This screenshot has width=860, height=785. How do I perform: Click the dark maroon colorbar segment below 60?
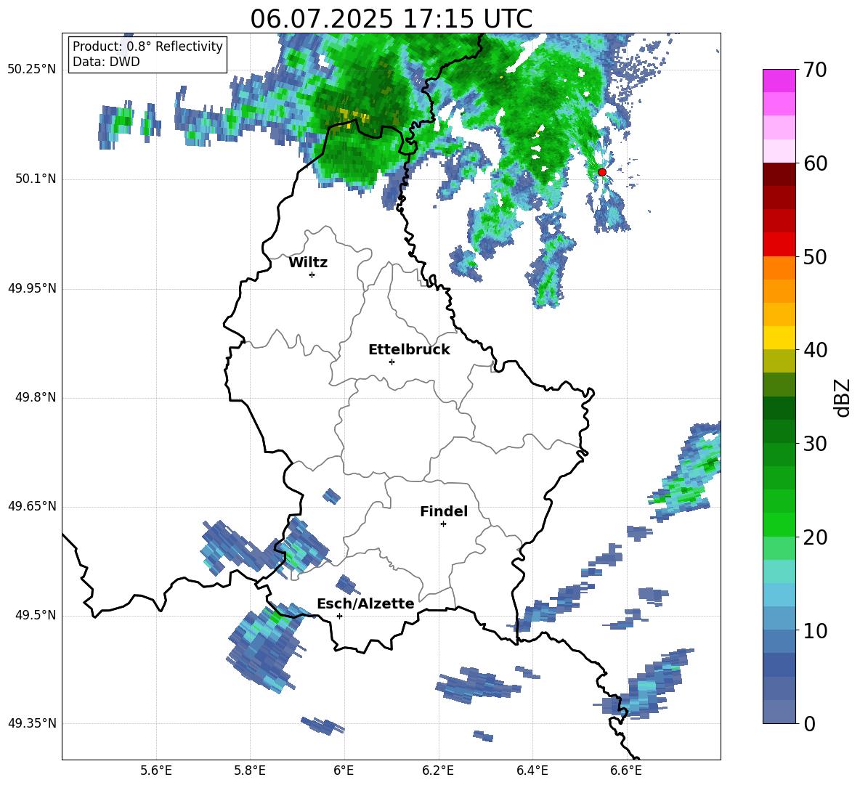click(x=779, y=174)
